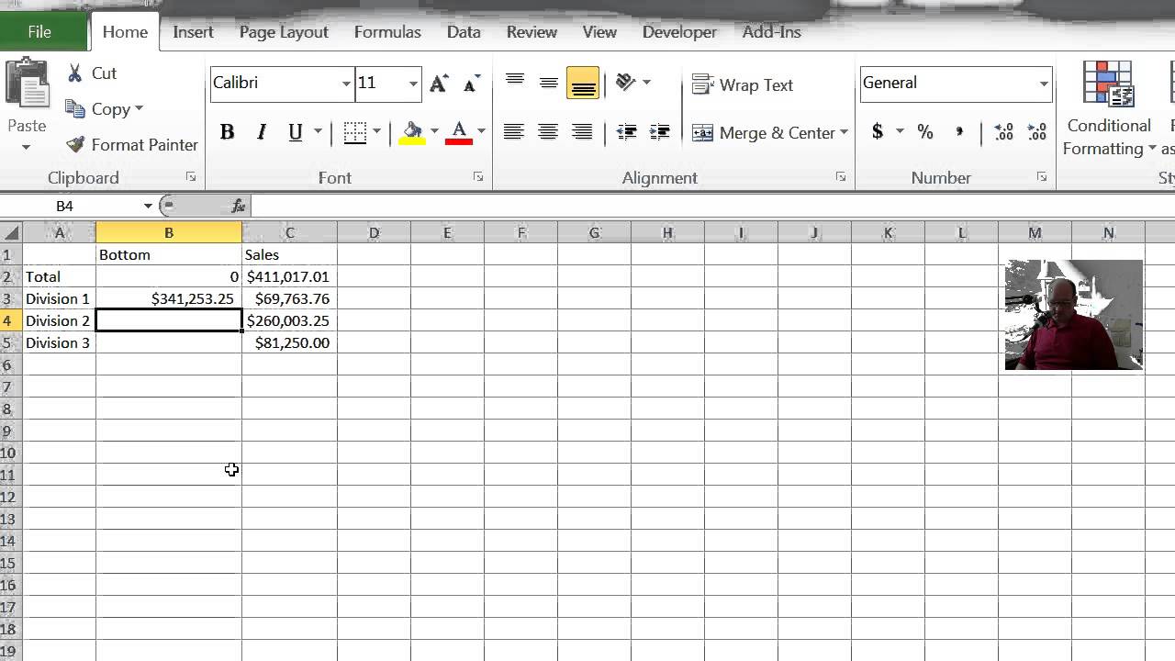Open Number group dialog launcher
This screenshot has width=1175, height=661.
coord(1042,177)
